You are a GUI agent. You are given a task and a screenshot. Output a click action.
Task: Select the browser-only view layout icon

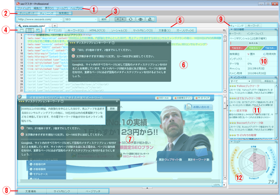(38, 31)
